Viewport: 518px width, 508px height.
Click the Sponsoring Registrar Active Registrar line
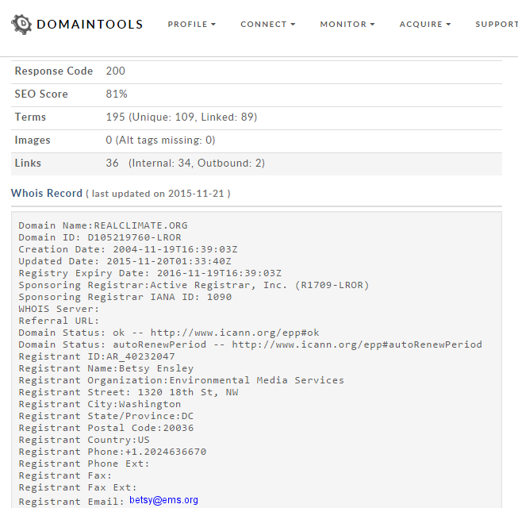point(194,285)
